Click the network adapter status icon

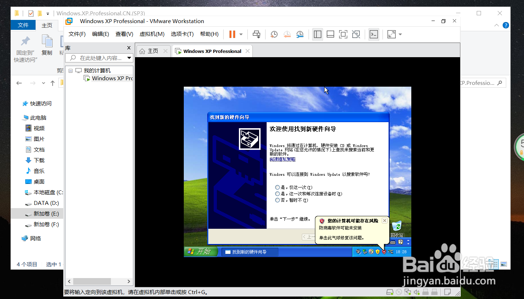[x=407, y=292]
